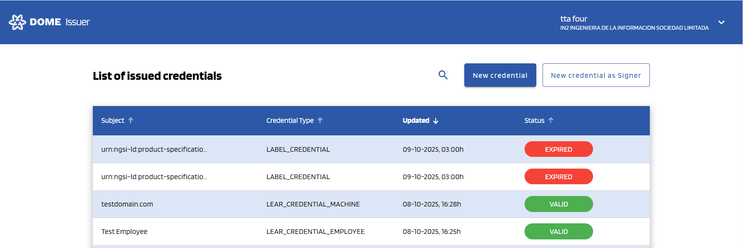Expand the user account chevron menu
The width and height of the screenshot is (743, 248).
coord(721,22)
